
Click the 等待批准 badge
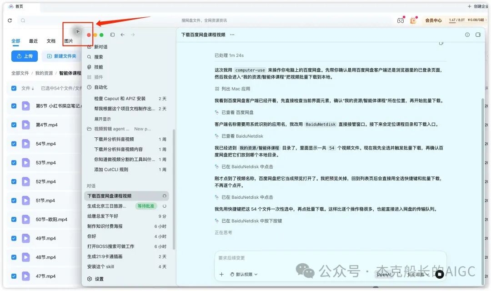146,206
